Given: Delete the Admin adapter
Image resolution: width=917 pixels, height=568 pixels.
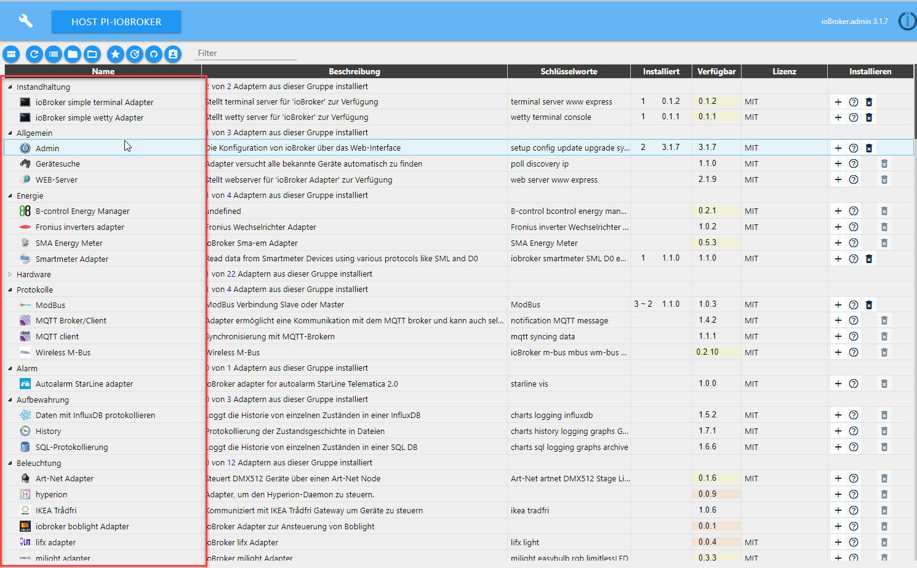Looking at the screenshot, I should 869,148.
